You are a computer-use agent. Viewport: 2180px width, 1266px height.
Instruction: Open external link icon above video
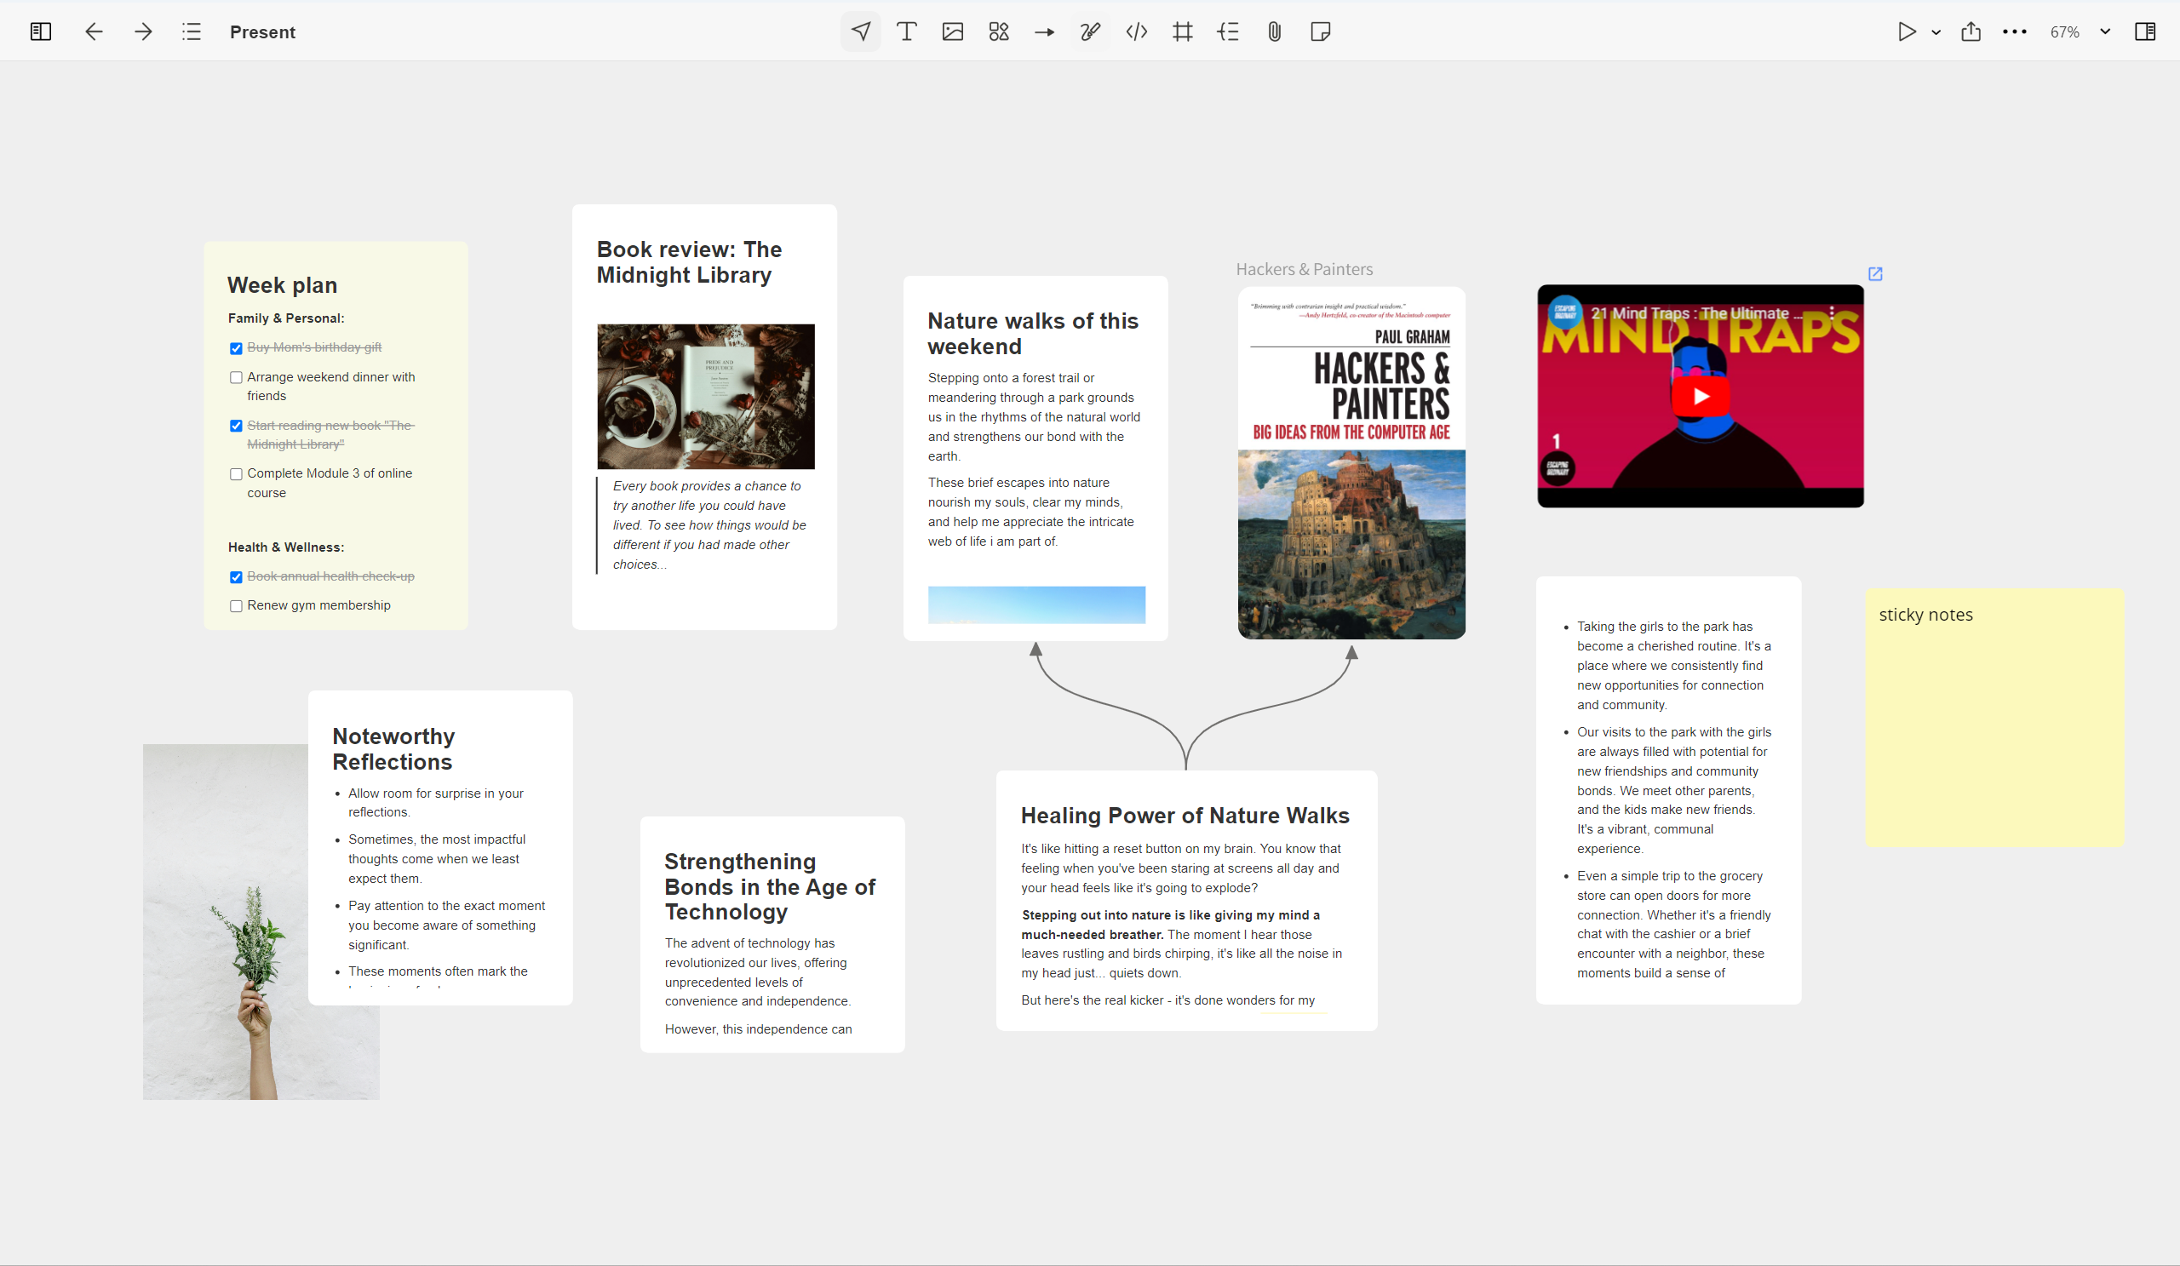click(x=1874, y=273)
